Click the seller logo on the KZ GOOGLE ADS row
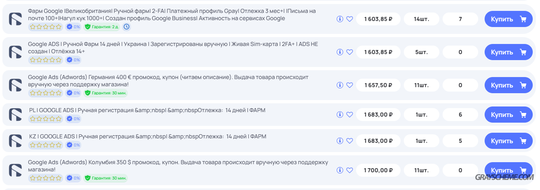 tap(15, 141)
